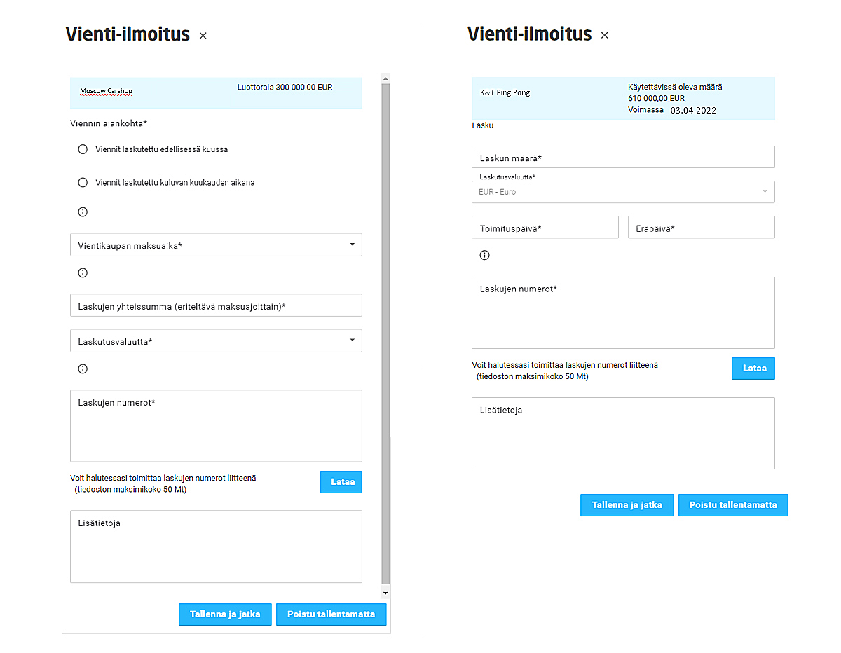Click the Eräpäivä date field

coord(701,228)
